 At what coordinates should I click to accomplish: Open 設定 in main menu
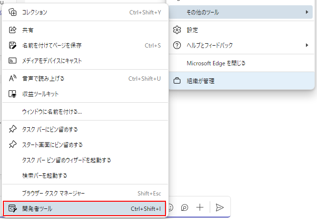241,30
